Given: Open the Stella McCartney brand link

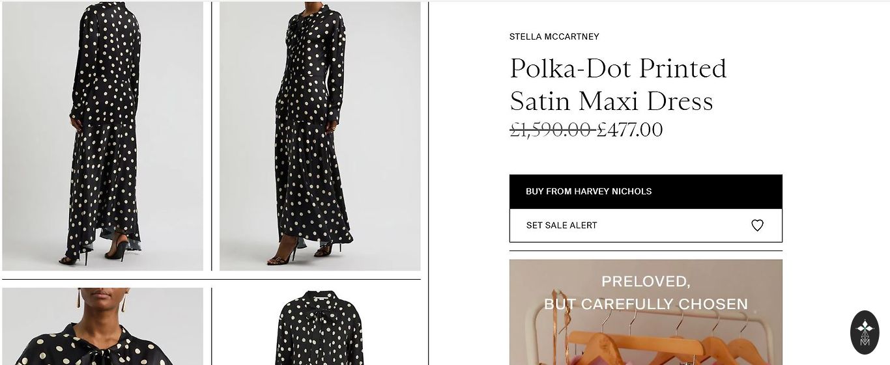Looking at the screenshot, I should (x=554, y=36).
